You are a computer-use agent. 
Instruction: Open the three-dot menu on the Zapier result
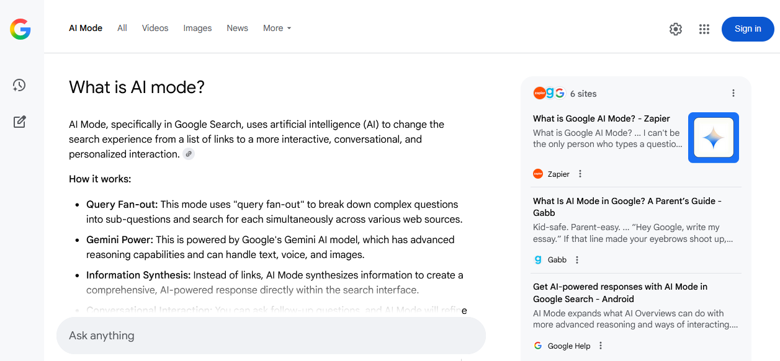[580, 174]
